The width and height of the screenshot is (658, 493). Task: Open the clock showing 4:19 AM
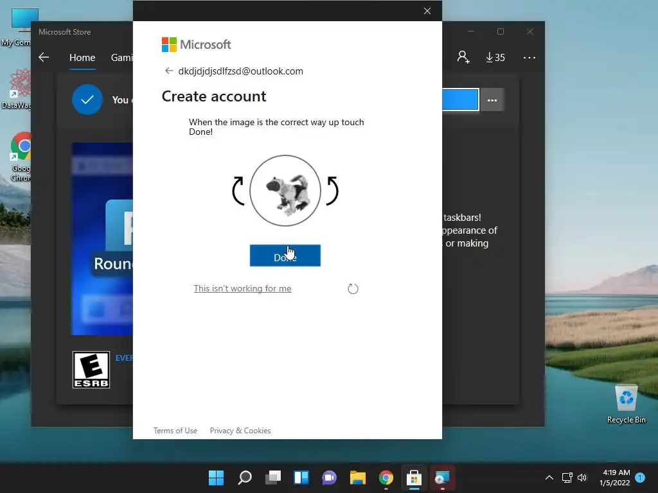pyautogui.click(x=615, y=478)
